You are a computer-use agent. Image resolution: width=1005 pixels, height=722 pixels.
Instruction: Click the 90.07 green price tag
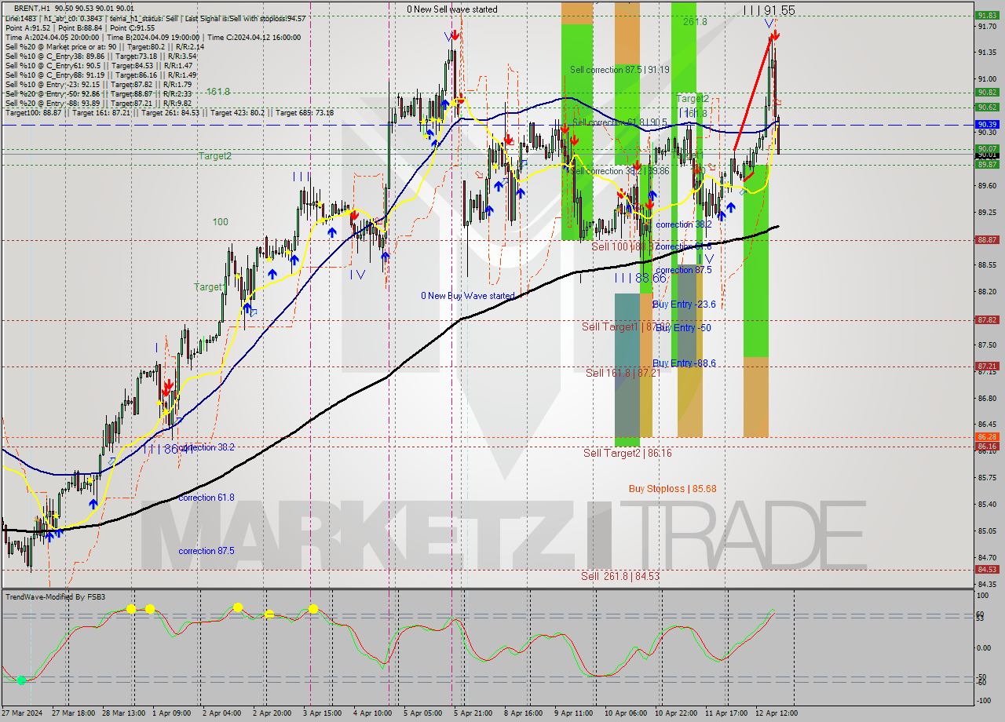987,148
